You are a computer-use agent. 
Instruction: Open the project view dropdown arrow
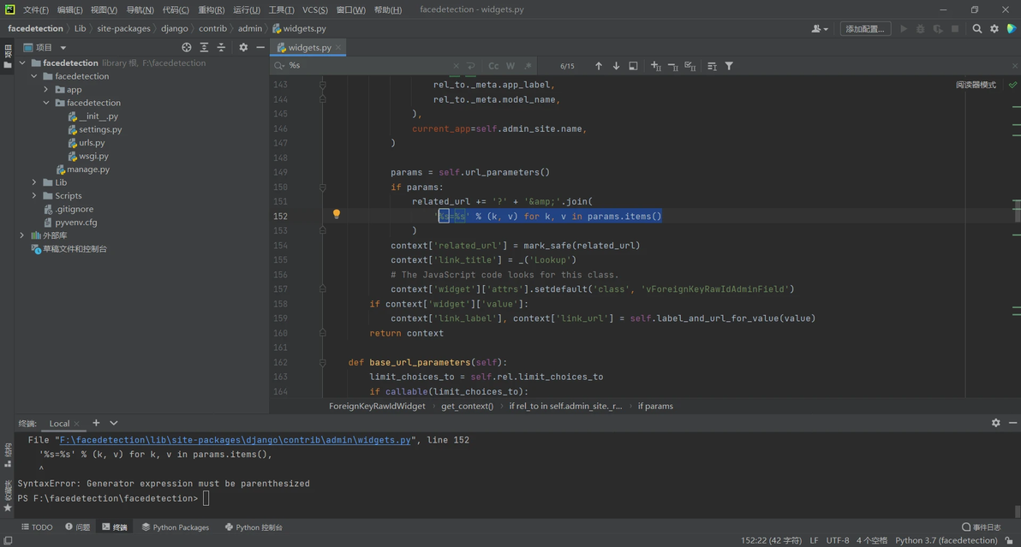pyautogui.click(x=63, y=47)
